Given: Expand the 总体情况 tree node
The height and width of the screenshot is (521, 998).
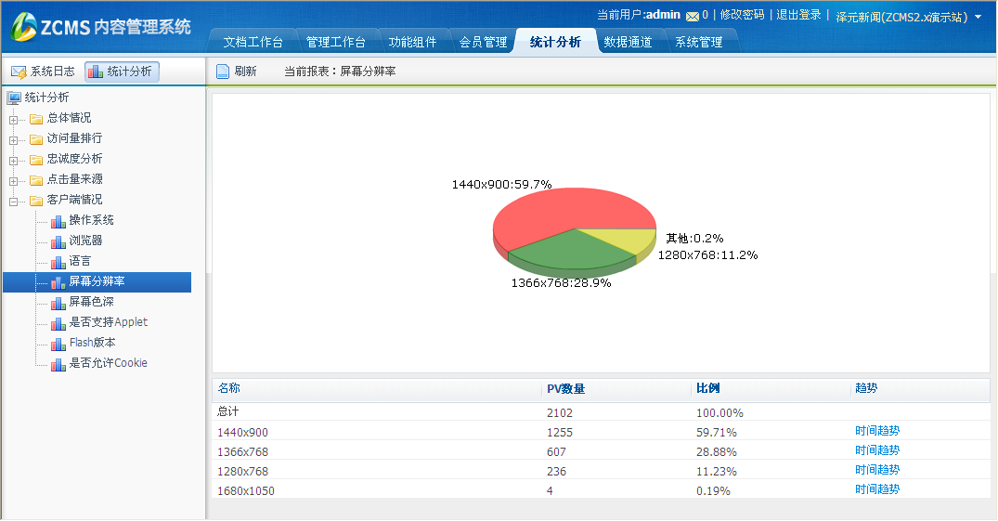Looking at the screenshot, I should (14, 119).
